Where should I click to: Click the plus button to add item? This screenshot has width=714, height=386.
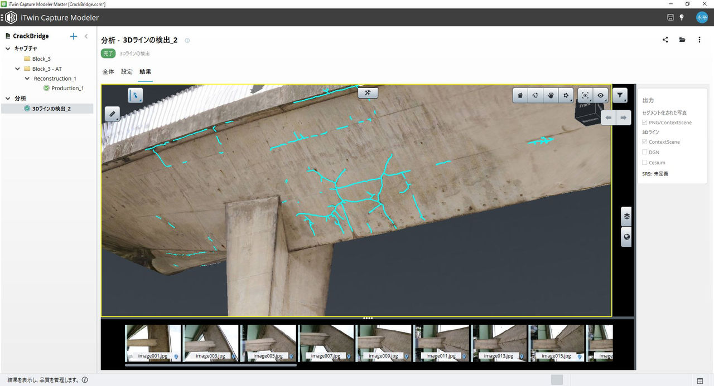tap(73, 36)
